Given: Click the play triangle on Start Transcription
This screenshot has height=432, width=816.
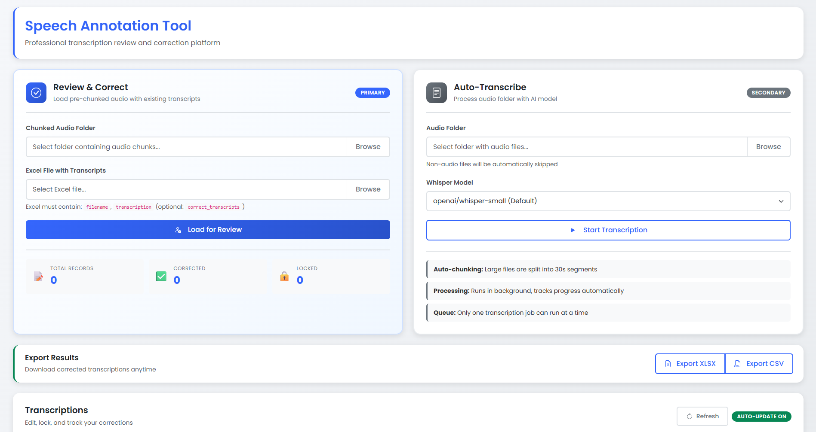Looking at the screenshot, I should (573, 230).
